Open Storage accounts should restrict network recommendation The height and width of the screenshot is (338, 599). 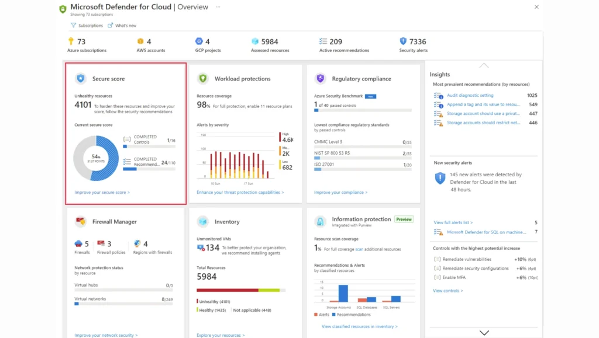click(x=483, y=123)
